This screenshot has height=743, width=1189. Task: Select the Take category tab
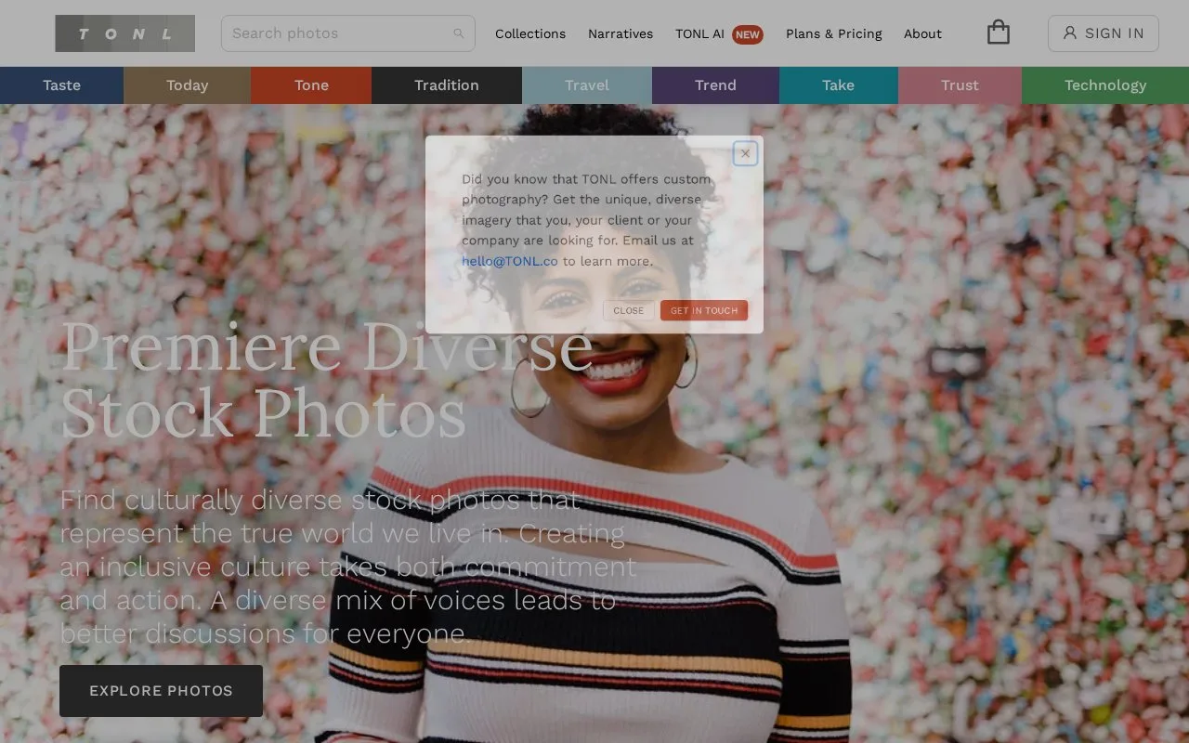coord(838,85)
